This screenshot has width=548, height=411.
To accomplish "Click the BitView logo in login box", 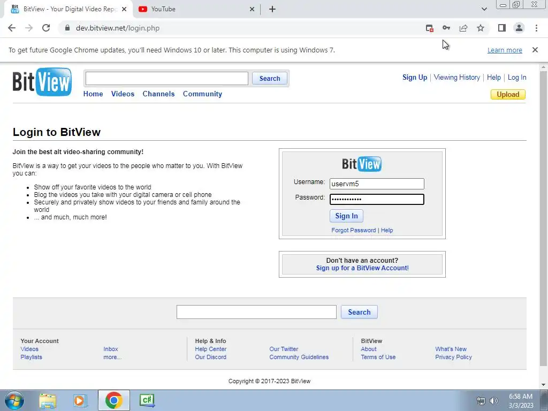I will pos(362,164).
